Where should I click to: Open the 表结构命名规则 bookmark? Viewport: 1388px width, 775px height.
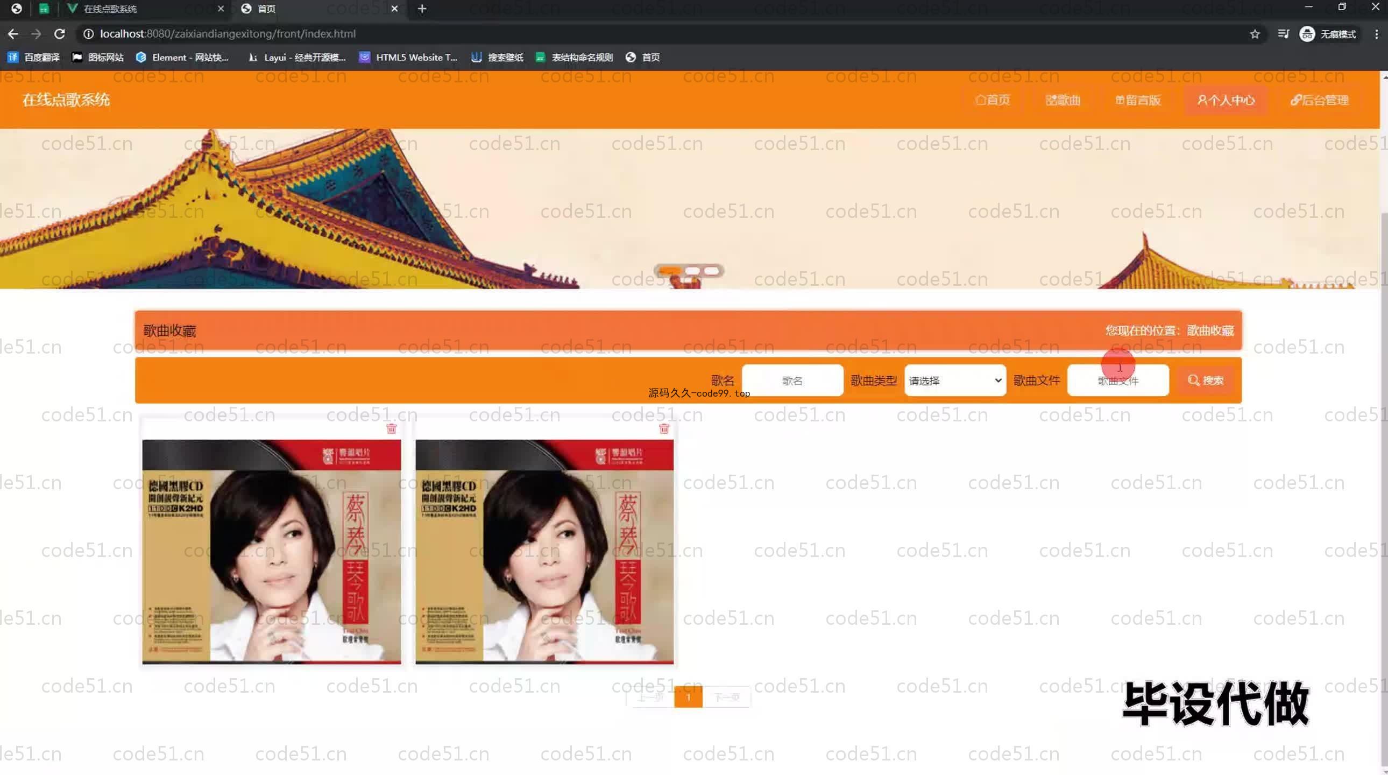click(574, 57)
